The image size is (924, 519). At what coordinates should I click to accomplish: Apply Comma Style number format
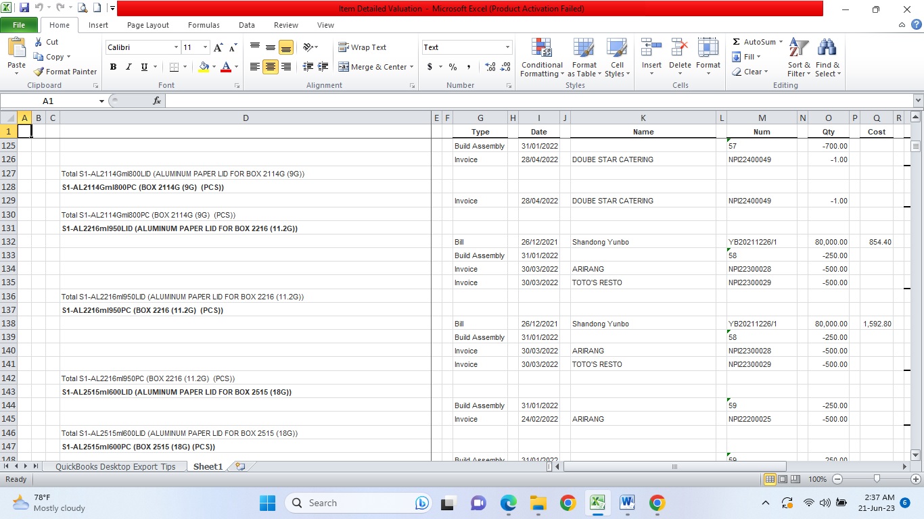click(x=469, y=67)
